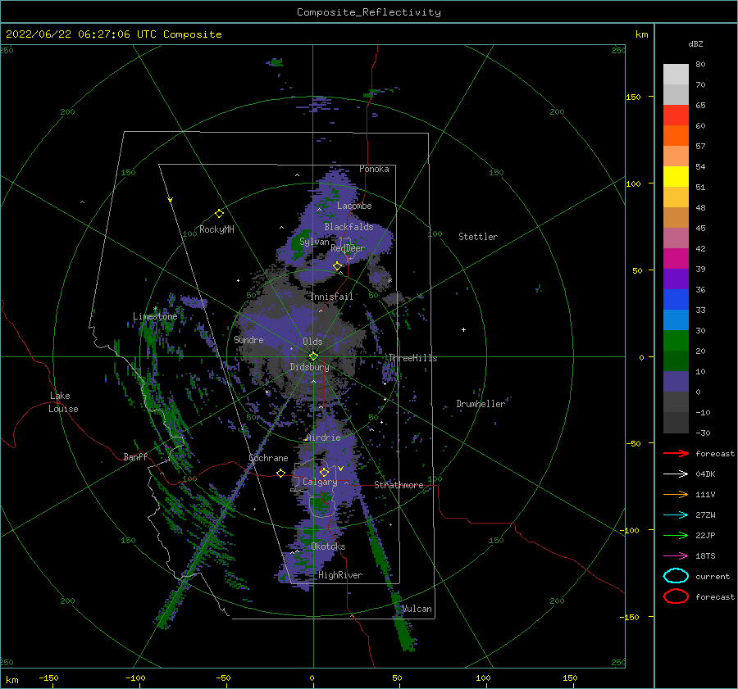Image resolution: width=738 pixels, height=689 pixels.
Task: Click the -150 tick on bottom axis
Action: tap(48, 678)
